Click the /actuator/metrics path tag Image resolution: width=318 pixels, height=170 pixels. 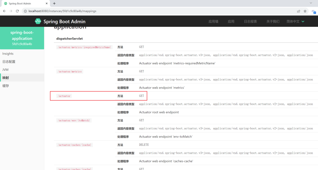click(70, 71)
